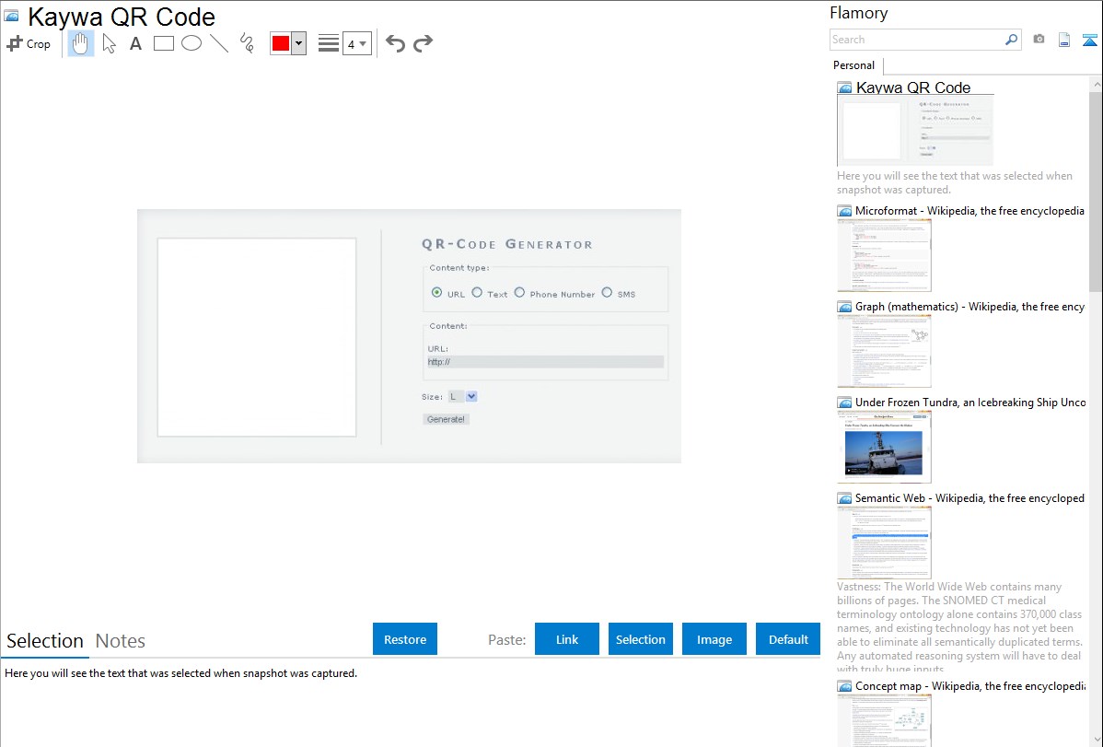This screenshot has width=1103, height=747.
Task: Open the Graph (mathematics) thumbnail
Action: coord(884,351)
